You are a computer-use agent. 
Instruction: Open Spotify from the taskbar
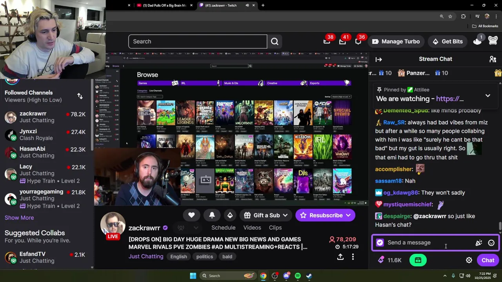pos(298,276)
